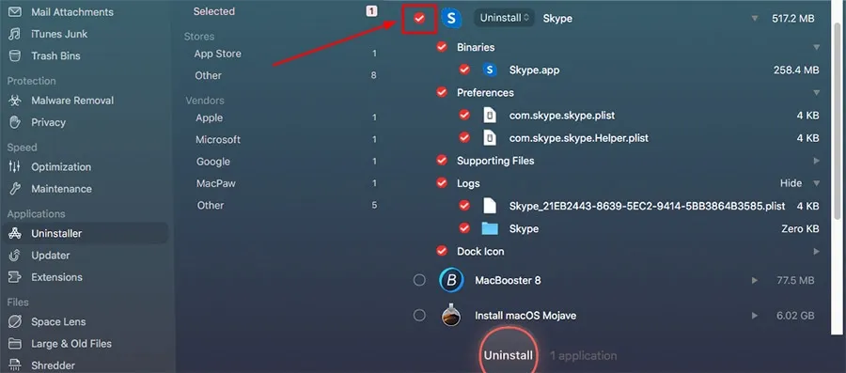Uncheck the Supporting Files checkbox
This screenshot has height=373, width=846.
click(x=442, y=161)
